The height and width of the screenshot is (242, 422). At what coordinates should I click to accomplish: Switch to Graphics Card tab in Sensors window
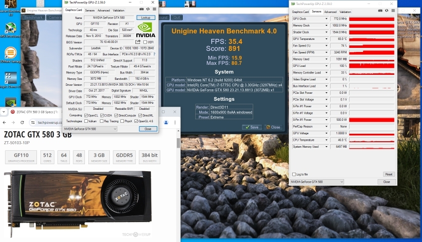click(x=300, y=12)
